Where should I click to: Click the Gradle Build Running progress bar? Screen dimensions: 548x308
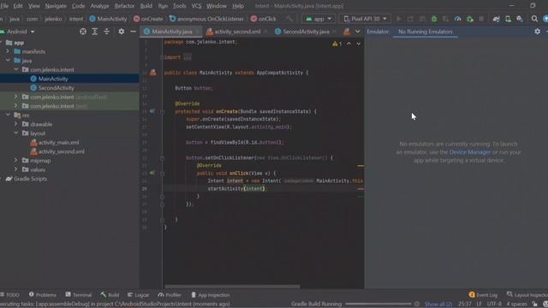tap(378, 305)
